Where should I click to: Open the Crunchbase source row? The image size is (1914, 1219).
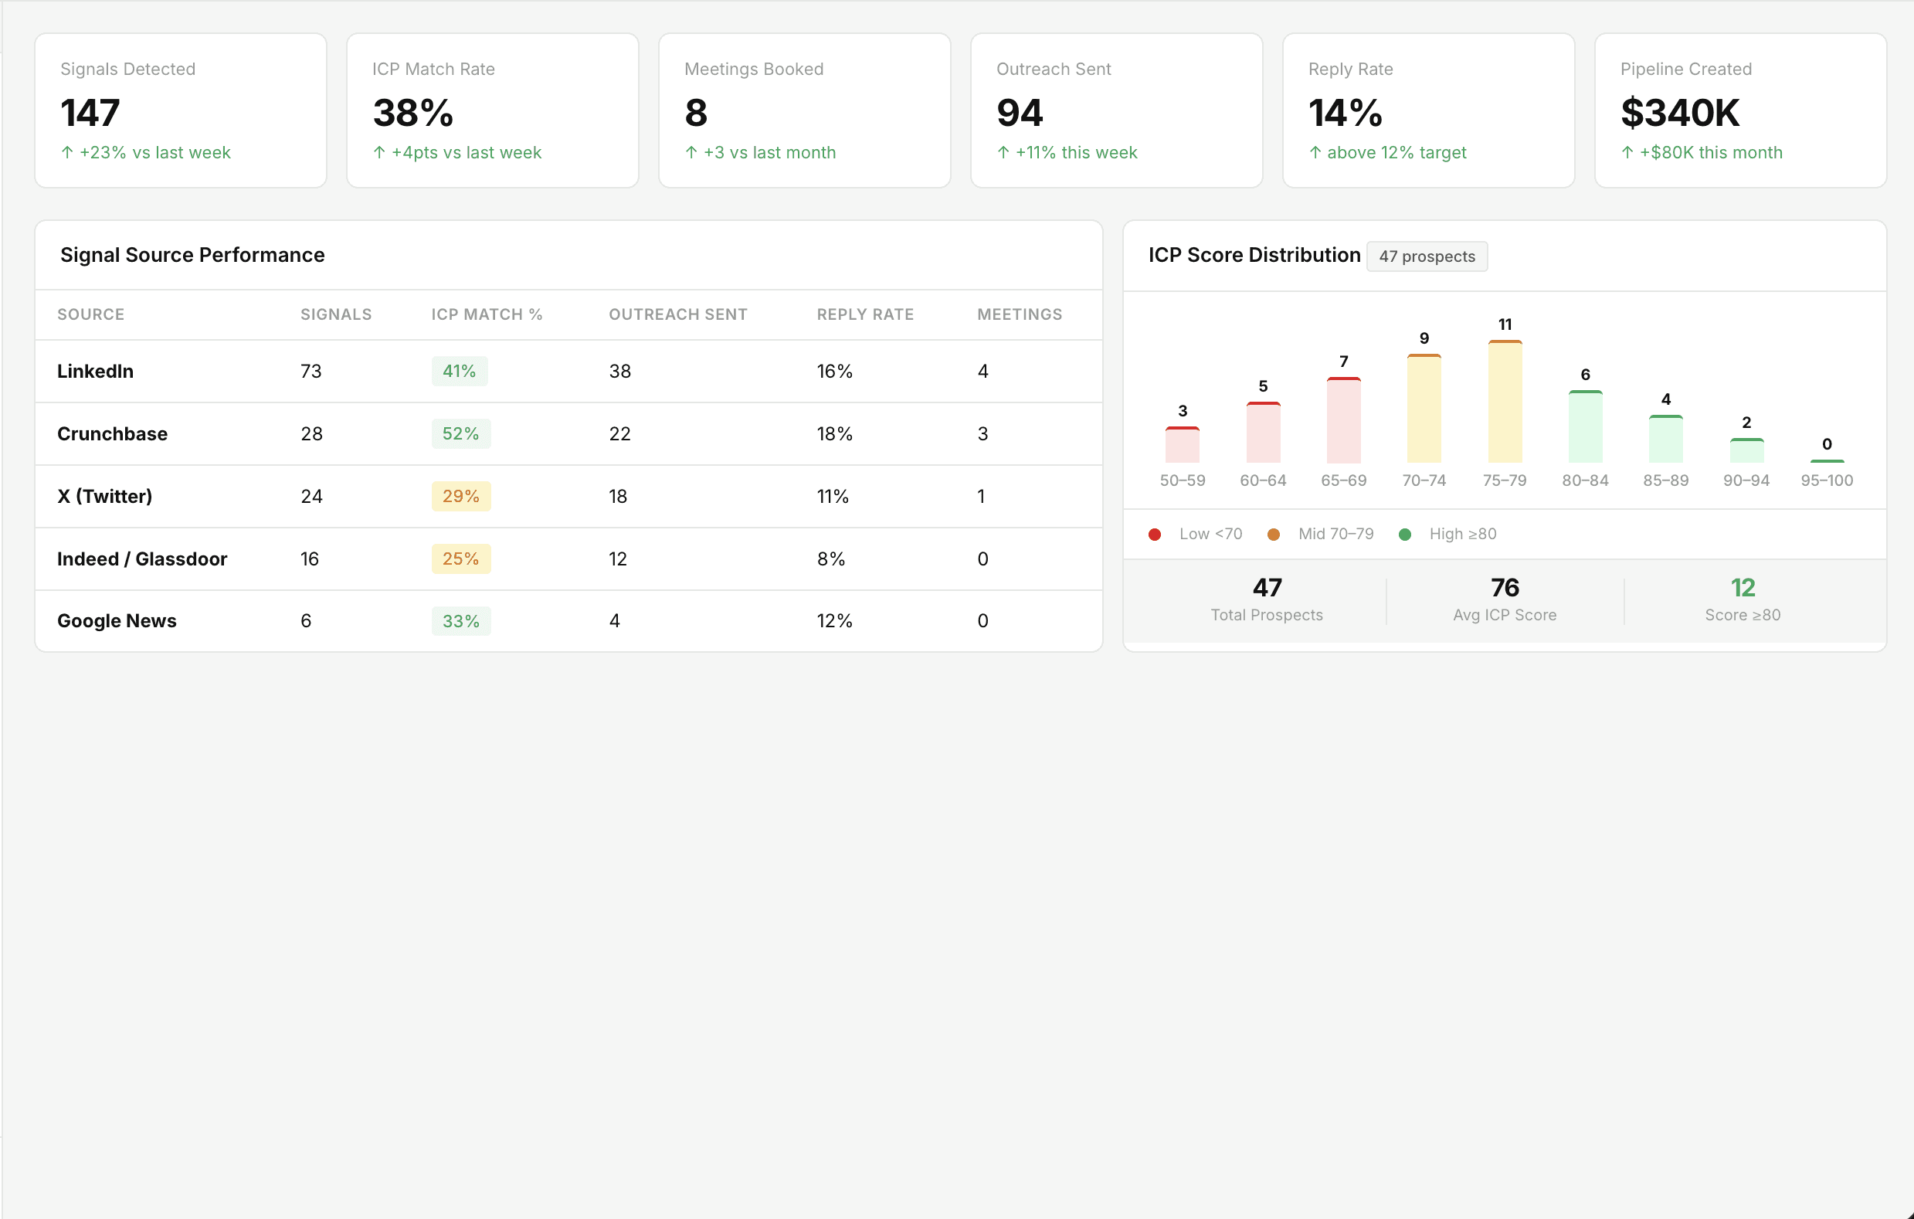click(112, 434)
